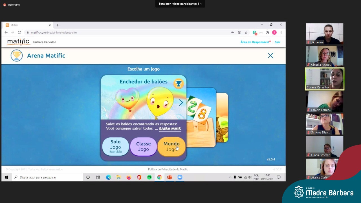The image size is (361, 203).
Task: Close the Arena Matific panel
Action: click(x=270, y=56)
